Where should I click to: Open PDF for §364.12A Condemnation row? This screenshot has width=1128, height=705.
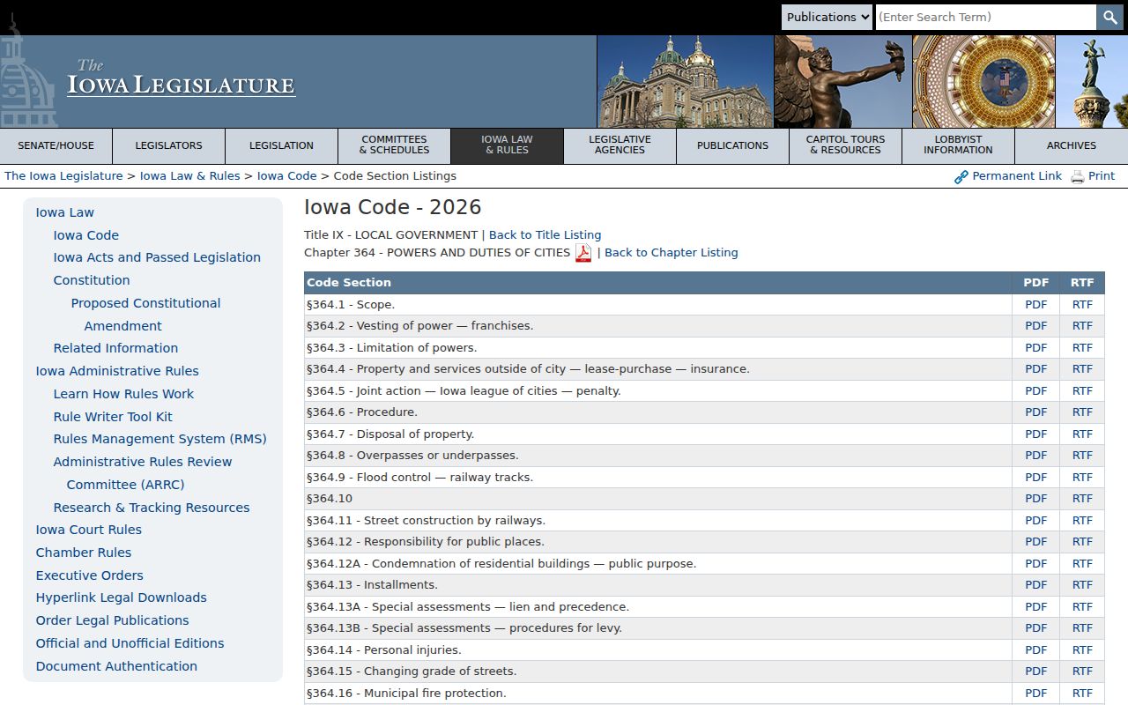pos(1036,564)
